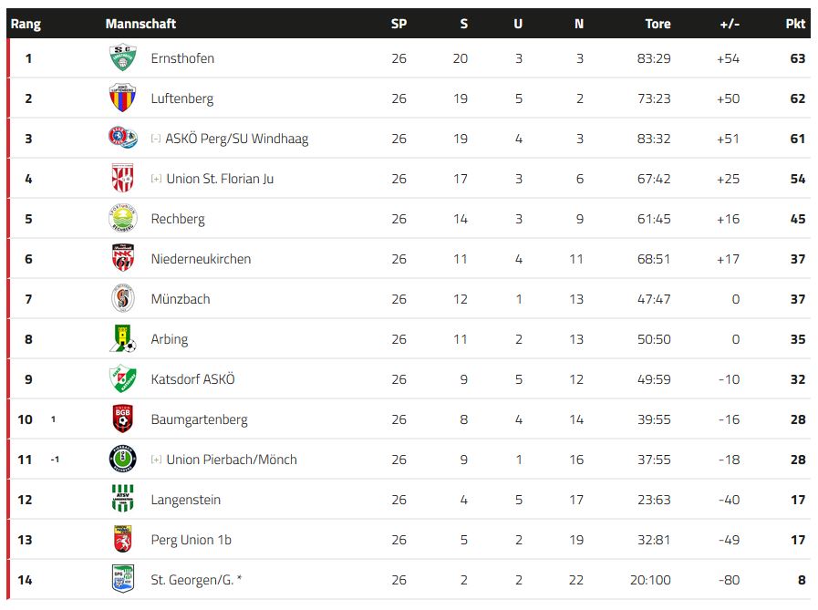The image size is (818, 610).
Task: Open the Rechberg team logo
Action: click(x=122, y=218)
